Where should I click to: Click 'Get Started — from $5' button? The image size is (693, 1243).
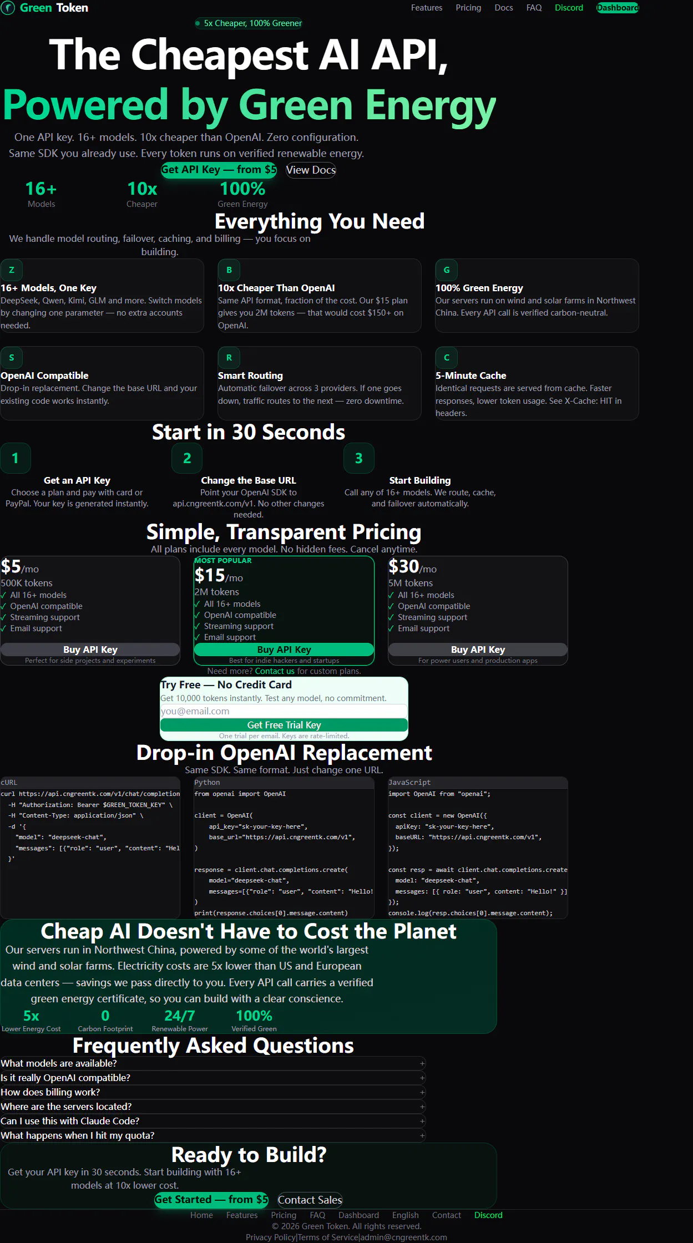pos(211,1199)
